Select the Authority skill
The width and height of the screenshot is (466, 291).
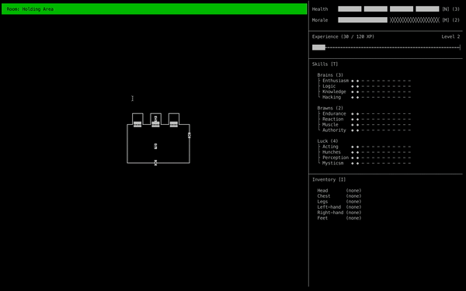334,130
